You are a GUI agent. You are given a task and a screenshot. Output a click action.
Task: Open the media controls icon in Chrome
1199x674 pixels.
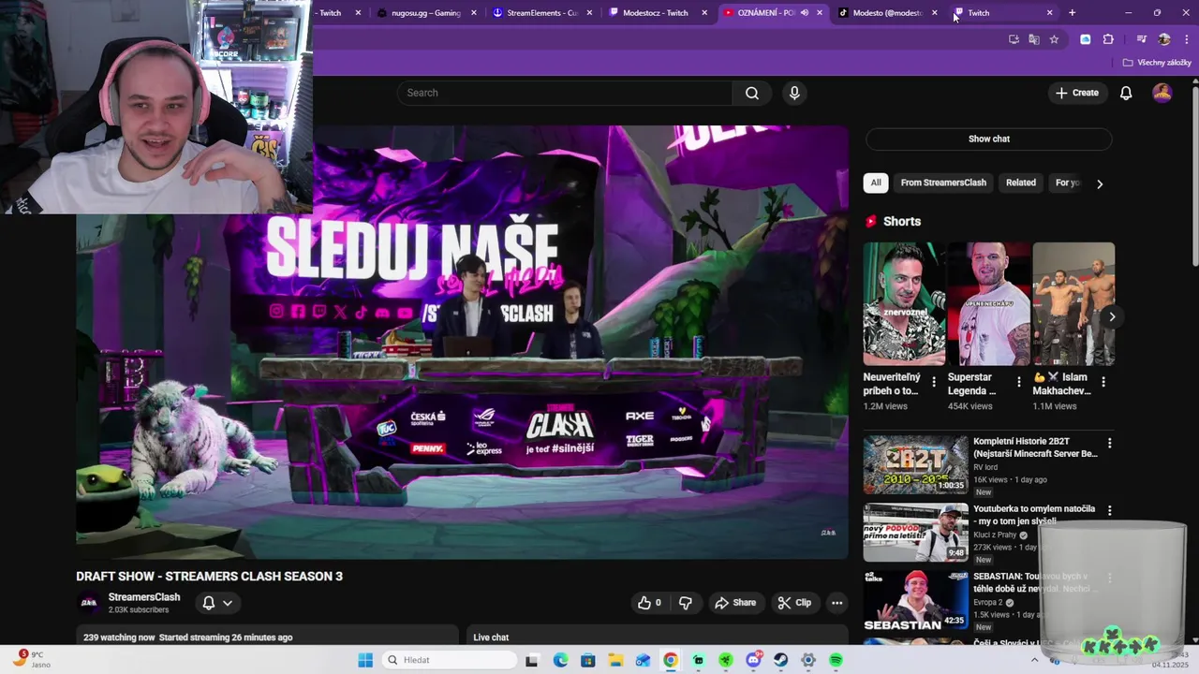tap(1141, 39)
